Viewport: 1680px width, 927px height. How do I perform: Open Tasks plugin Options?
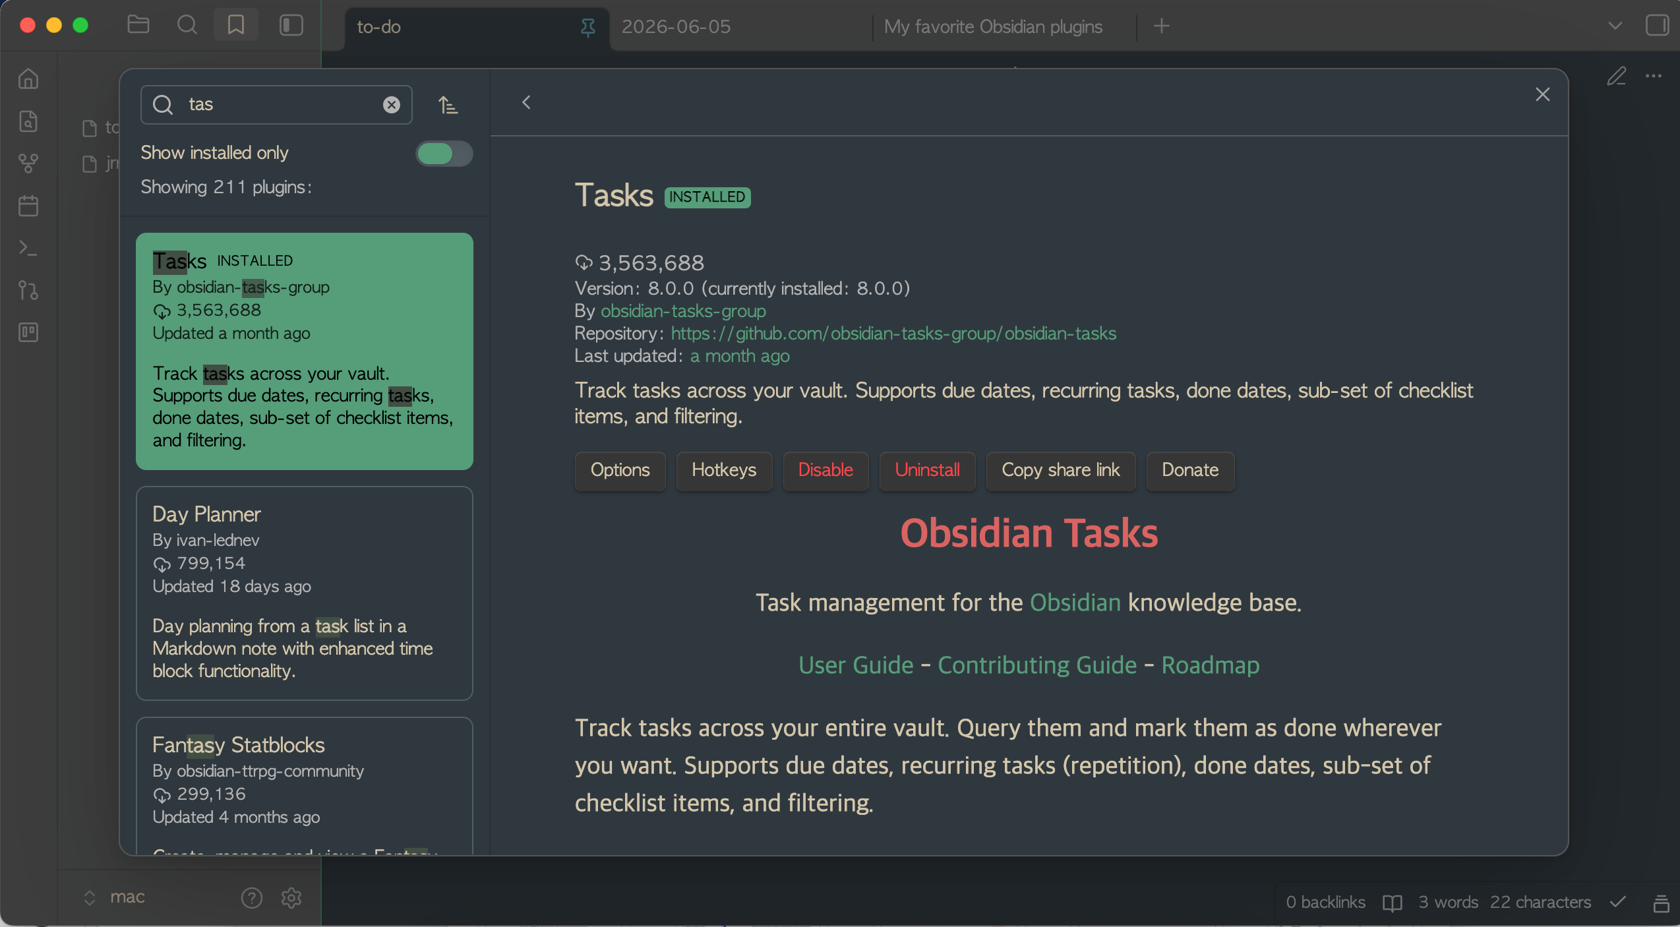click(x=620, y=470)
